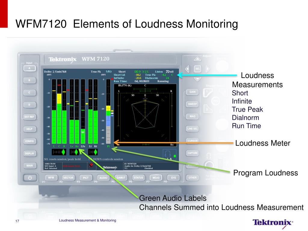Push the up arrow navigation key

pos(197,59)
